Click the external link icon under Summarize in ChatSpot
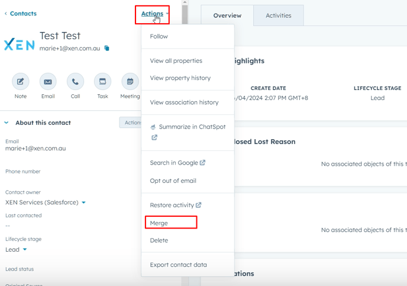Image resolution: width=407 pixels, height=286 pixels. (154, 137)
